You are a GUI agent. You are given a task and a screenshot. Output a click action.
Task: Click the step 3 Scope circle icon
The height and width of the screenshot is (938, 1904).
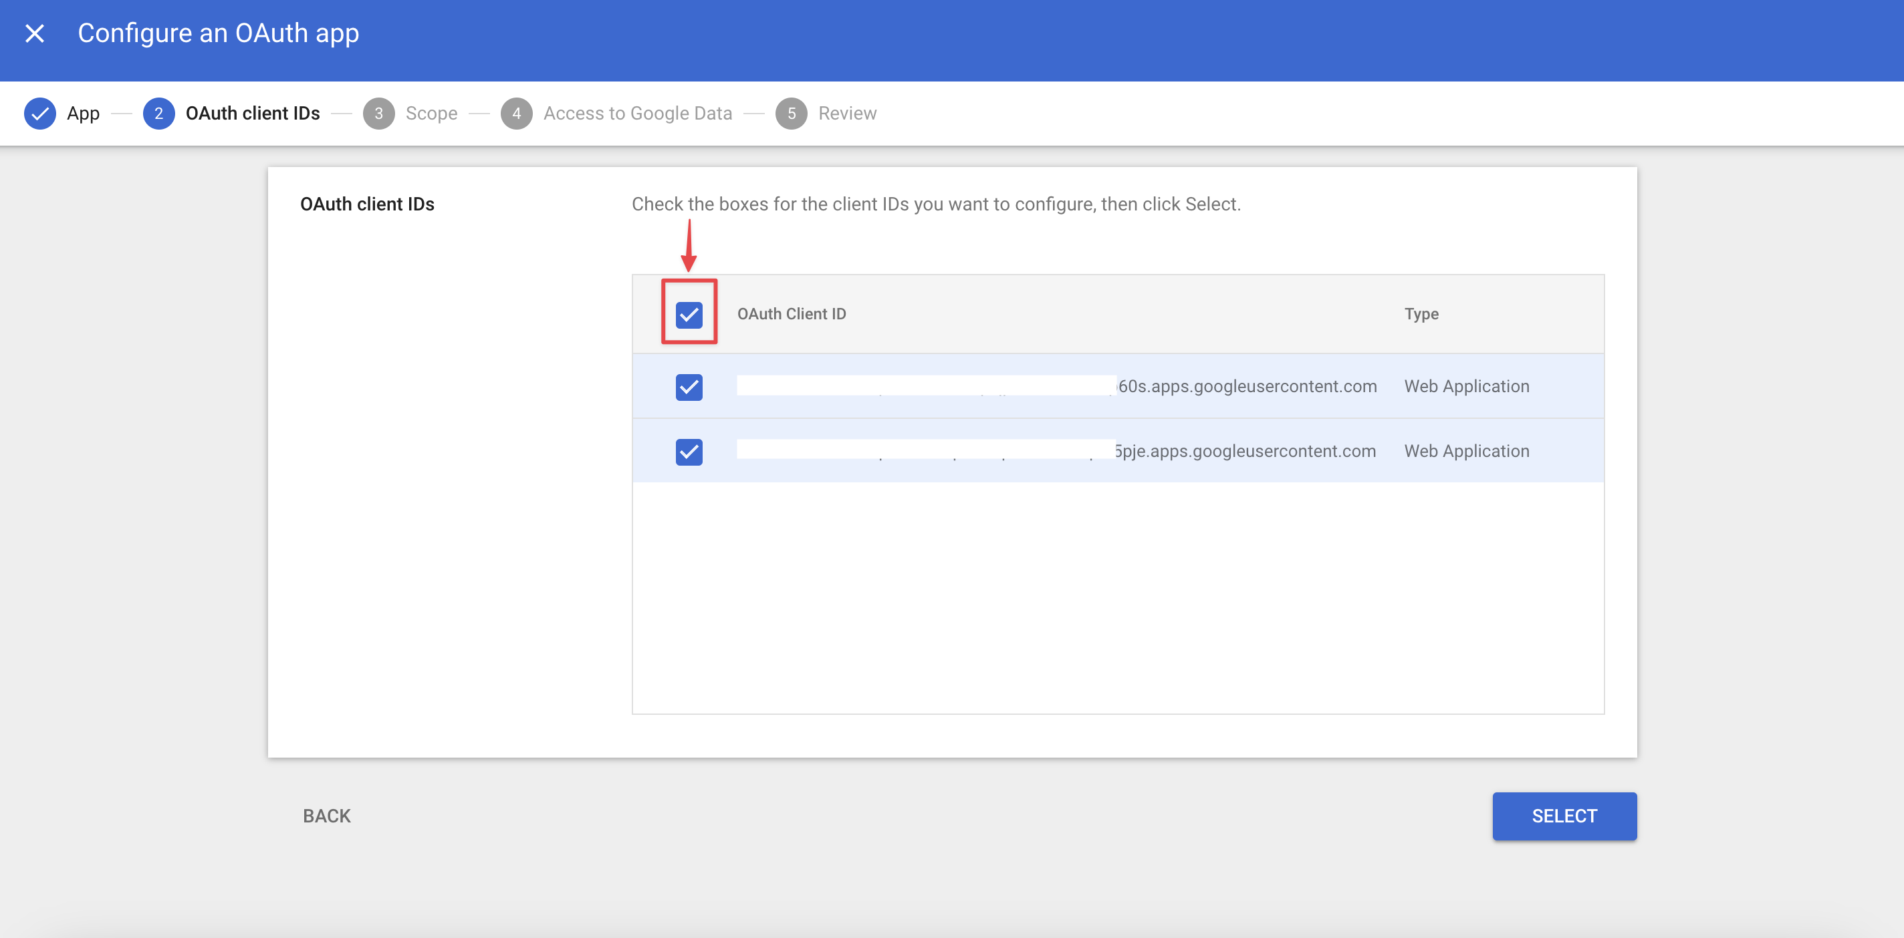[378, 113]
